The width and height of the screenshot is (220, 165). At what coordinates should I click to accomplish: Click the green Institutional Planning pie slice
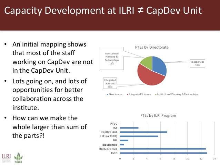tap(147, 62)
